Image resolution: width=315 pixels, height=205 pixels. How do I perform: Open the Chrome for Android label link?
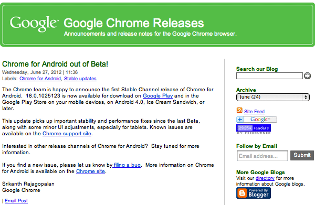coord(40,79)
